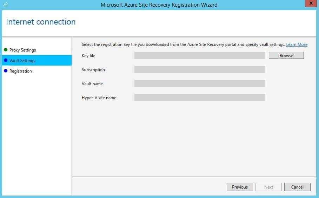Select the Vault Settings step

point(22,61)
